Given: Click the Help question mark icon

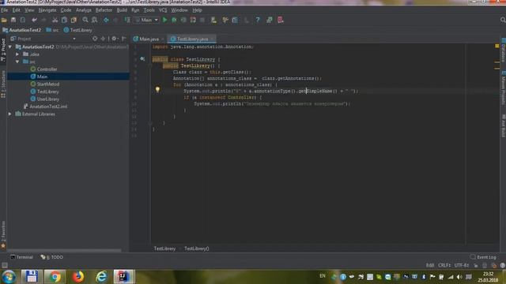Looking at the screenshot, I should 258,20.
